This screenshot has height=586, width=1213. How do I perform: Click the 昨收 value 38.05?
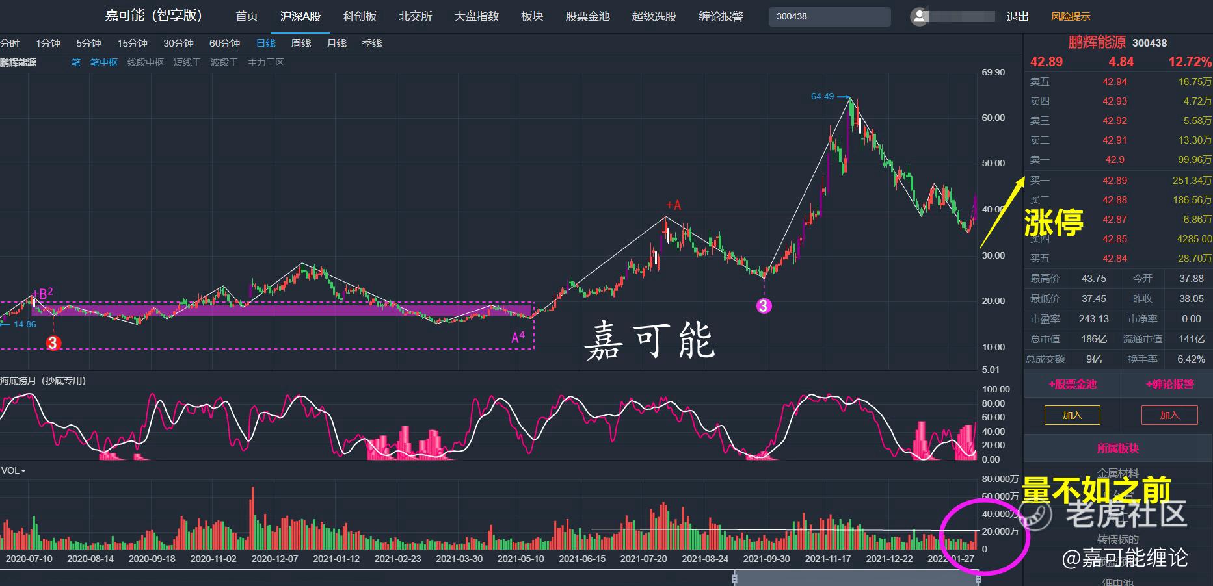pos(1192,299)
